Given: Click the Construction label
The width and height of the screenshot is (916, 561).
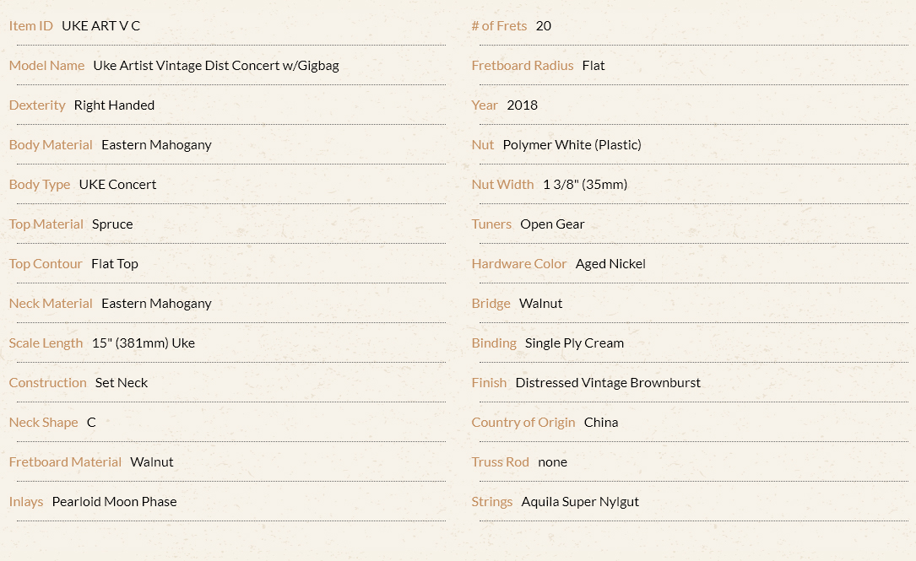Looking at the screenshot, I should click(47, 383).
